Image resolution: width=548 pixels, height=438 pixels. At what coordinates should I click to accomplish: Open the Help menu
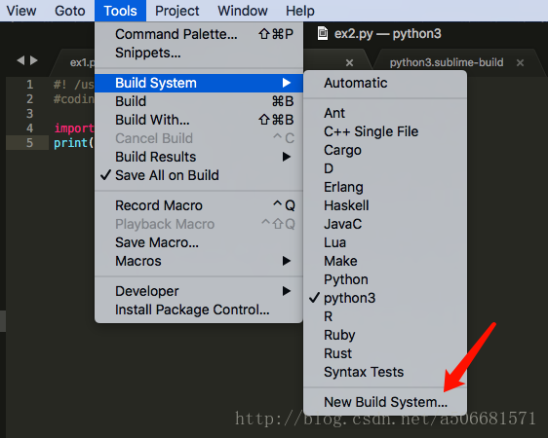click(x=300, y=11)
